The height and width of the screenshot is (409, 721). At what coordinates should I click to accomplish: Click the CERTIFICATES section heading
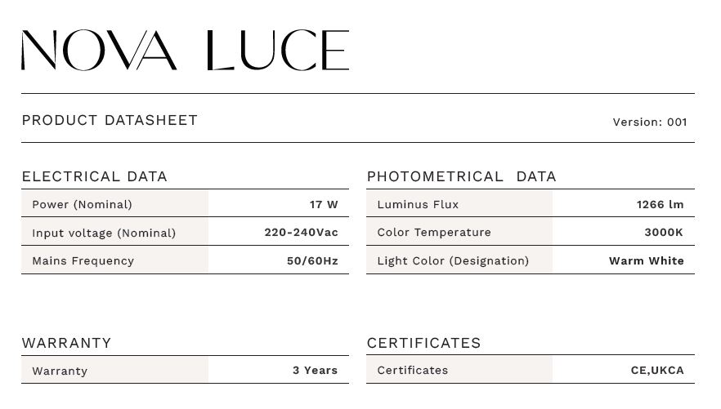[424, 343]
